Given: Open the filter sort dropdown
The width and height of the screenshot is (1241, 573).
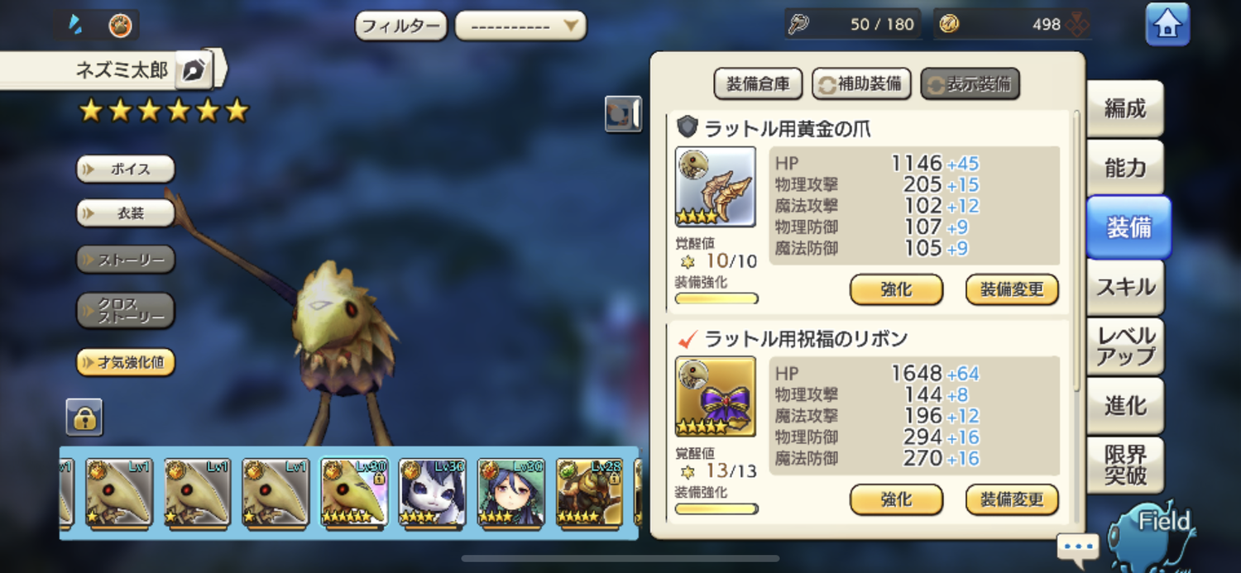Looking at the screenshot, I should (x=520, y=26).
